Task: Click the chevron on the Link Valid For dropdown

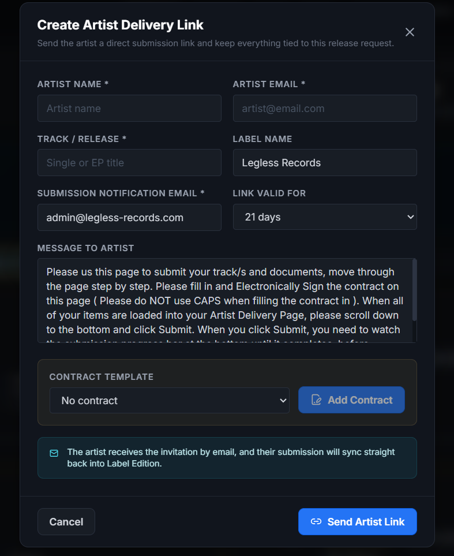Action: pyautogui.click(x=409, y=217)
